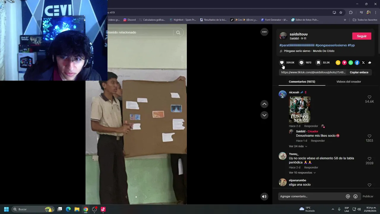
Task: Go to previous video with up arrow
Action: click(x=264, y=104)
